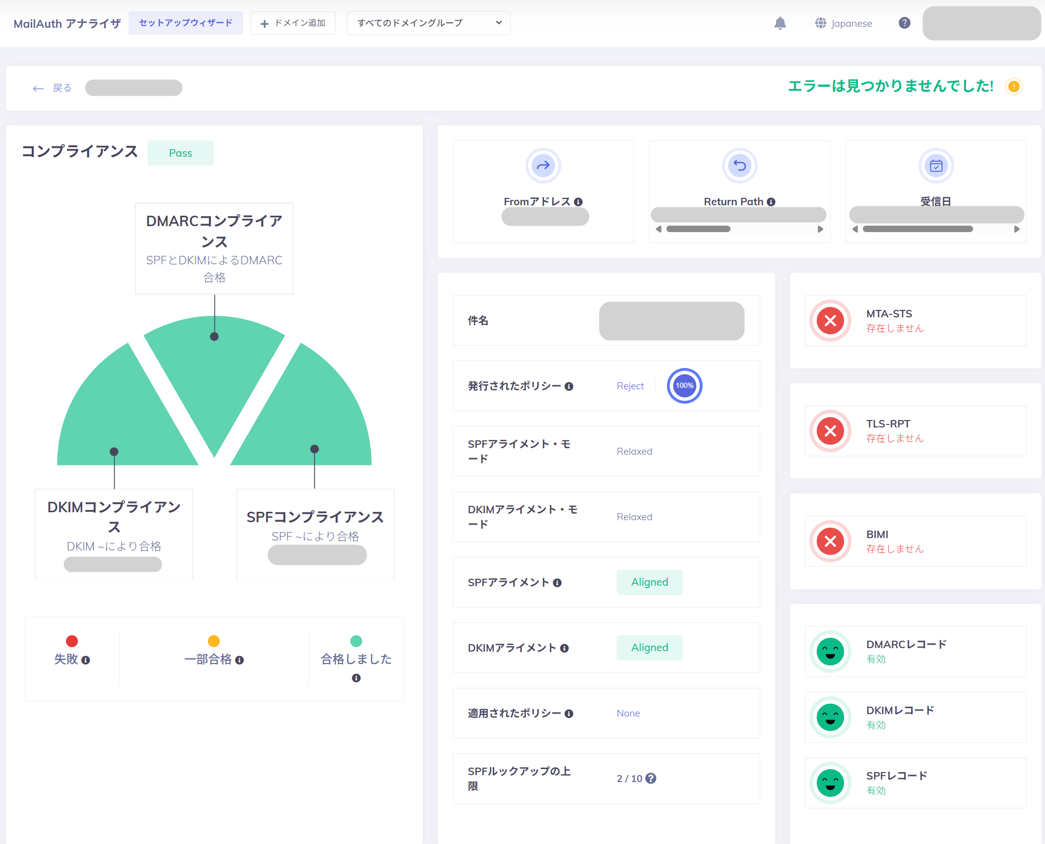Open the すべてのドメイングループ dropdown
The image size is (1045, 844).
coord(428,23)
